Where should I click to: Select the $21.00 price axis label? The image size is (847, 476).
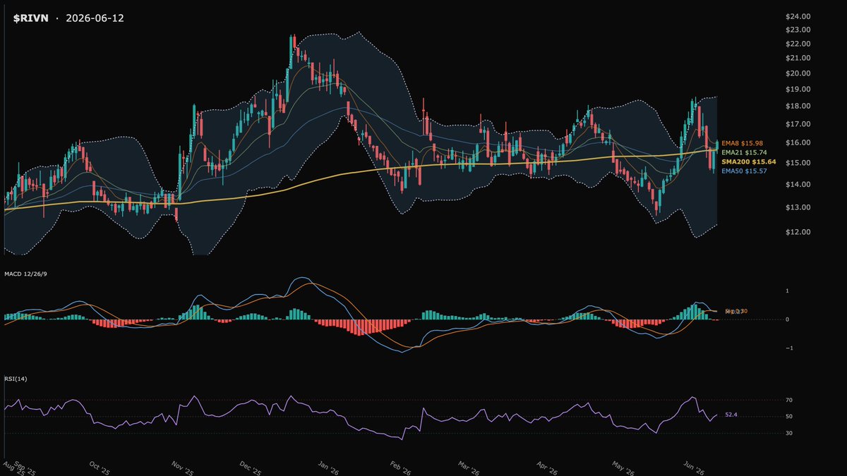[799, 58]
